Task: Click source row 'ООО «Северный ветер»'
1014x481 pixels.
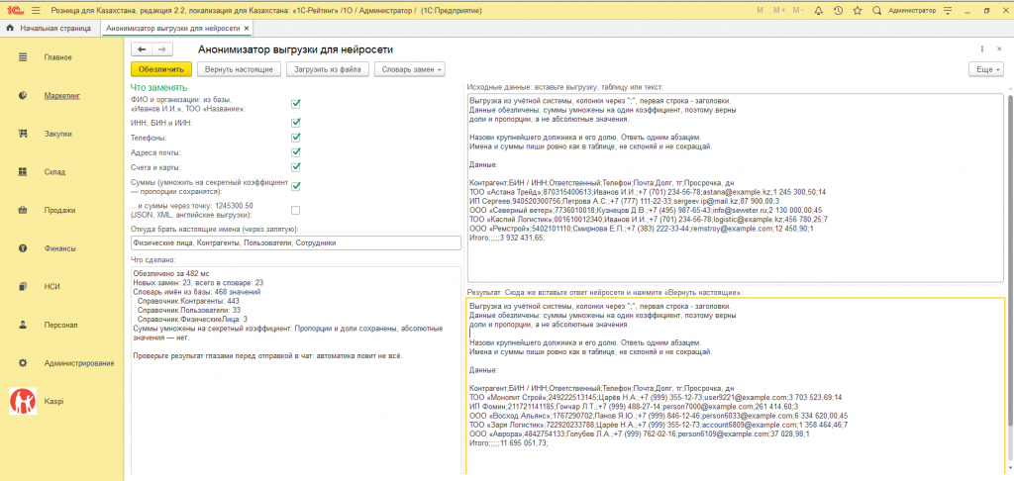Action: [x=646, y=210]
